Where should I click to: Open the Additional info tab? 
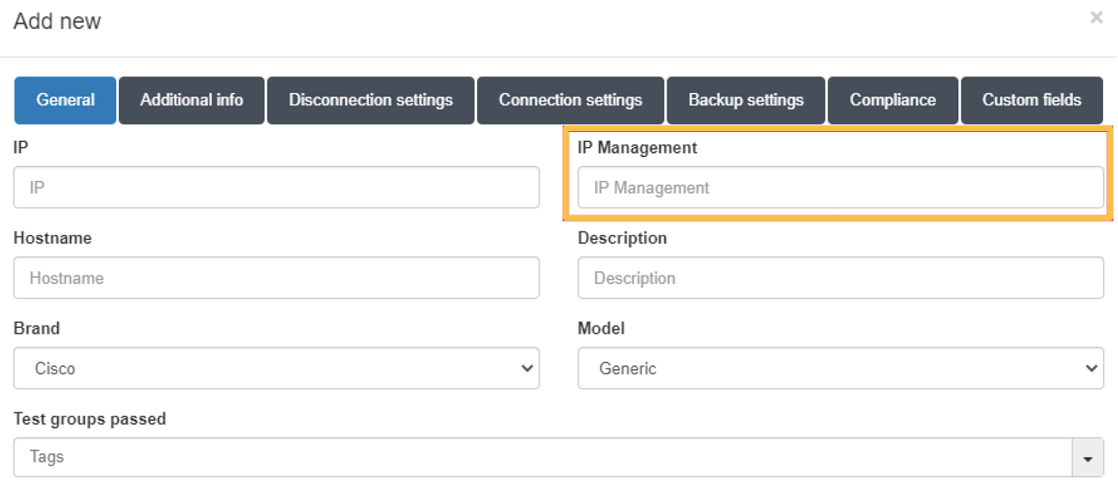pos(191,100)
